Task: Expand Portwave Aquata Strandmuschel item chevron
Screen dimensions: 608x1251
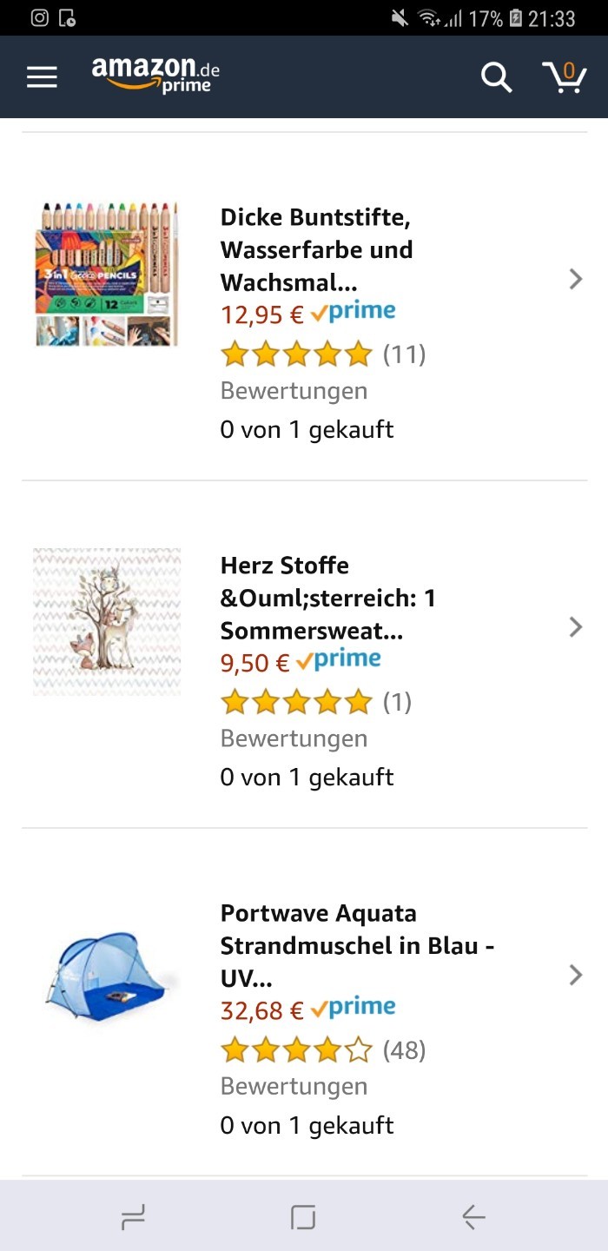Action: [575, 975]
